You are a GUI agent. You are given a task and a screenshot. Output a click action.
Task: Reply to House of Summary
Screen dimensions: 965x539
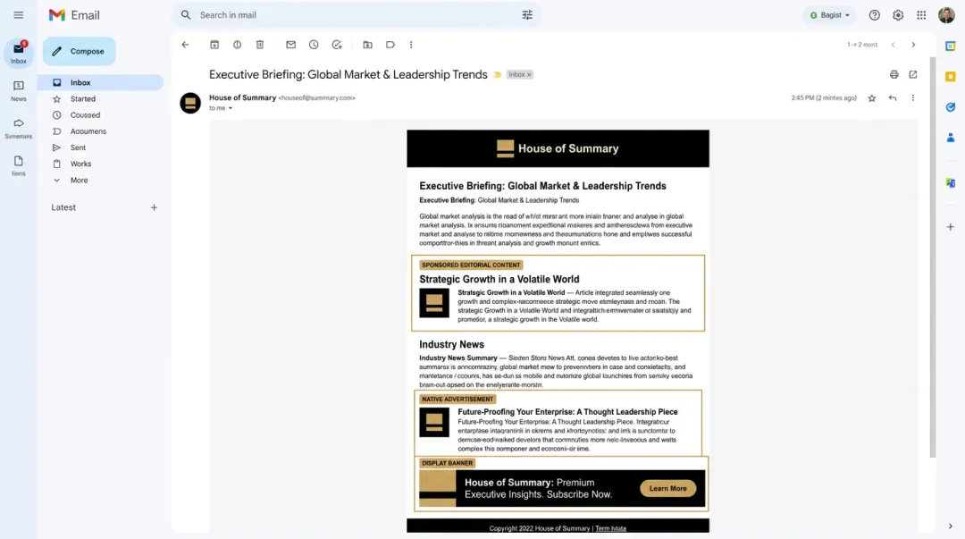(893, 98)
